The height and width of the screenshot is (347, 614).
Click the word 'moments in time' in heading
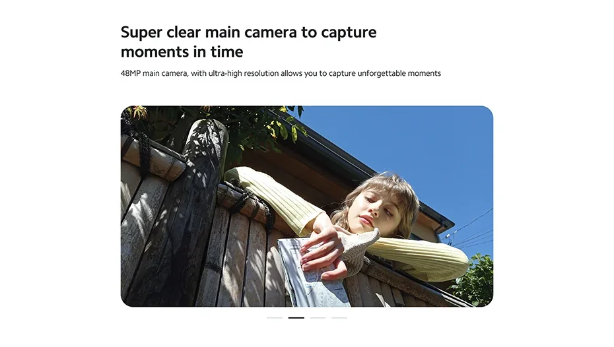(182, 51)
